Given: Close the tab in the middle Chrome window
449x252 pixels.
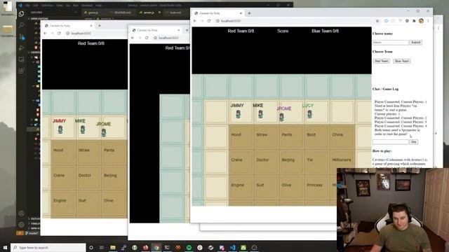Looking at the screenshot, I should (179, 30).
